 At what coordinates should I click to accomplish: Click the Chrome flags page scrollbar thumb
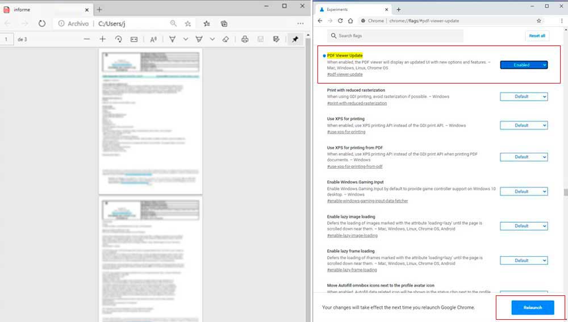pyautogui.click(x=566, y=192)
